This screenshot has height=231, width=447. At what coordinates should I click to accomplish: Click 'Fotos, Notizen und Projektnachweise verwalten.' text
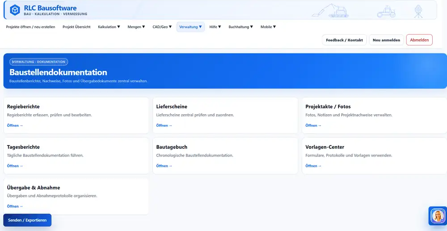point(349,115)
